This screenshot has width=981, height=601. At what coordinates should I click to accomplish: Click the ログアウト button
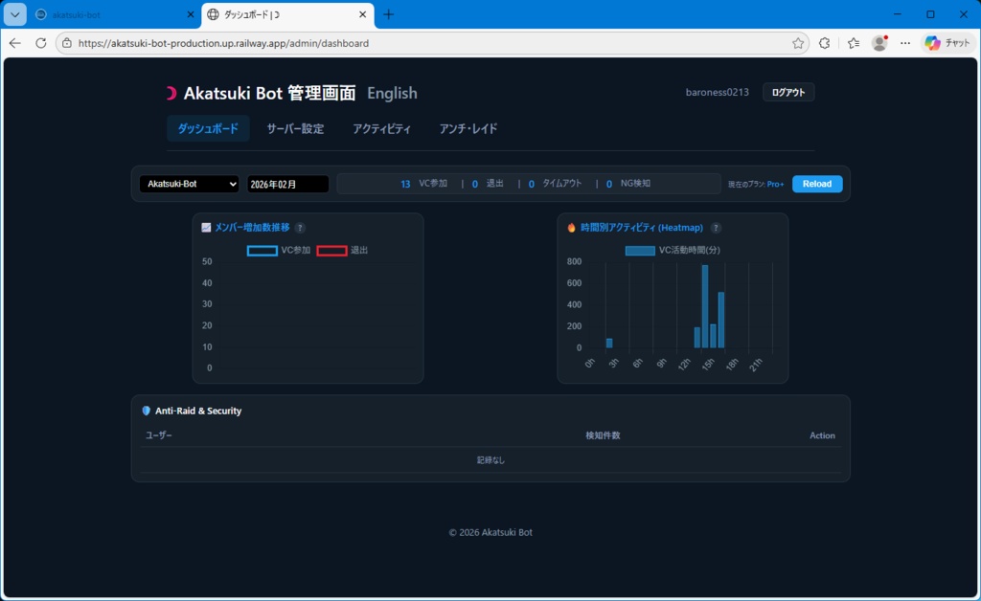787,91
